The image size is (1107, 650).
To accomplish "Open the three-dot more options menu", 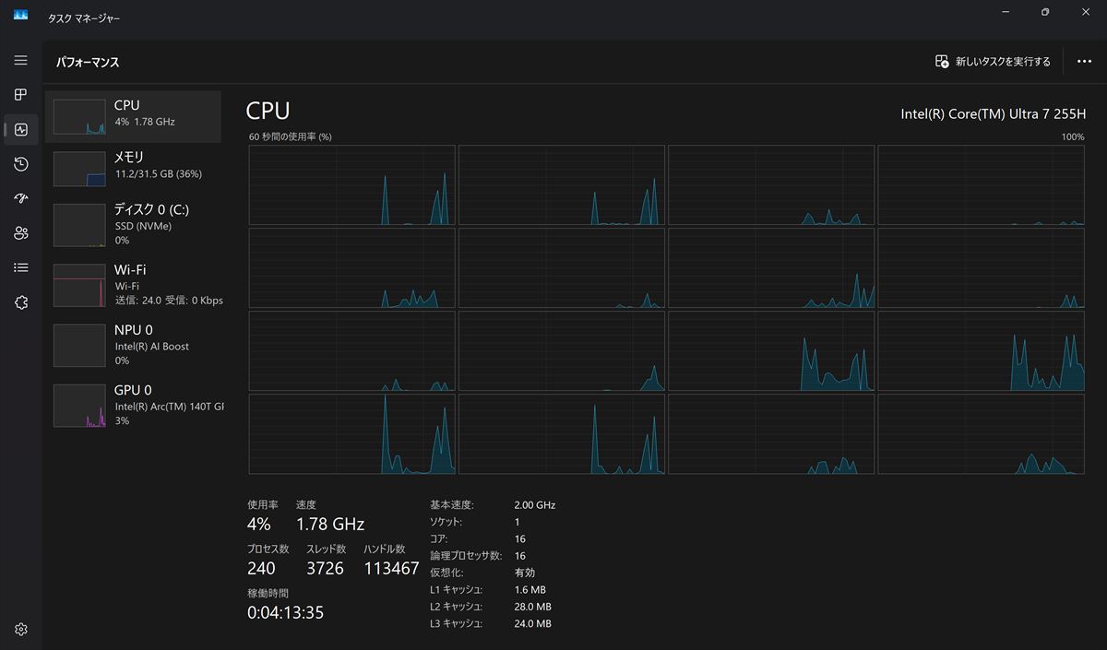I will tap(1084, 62).
